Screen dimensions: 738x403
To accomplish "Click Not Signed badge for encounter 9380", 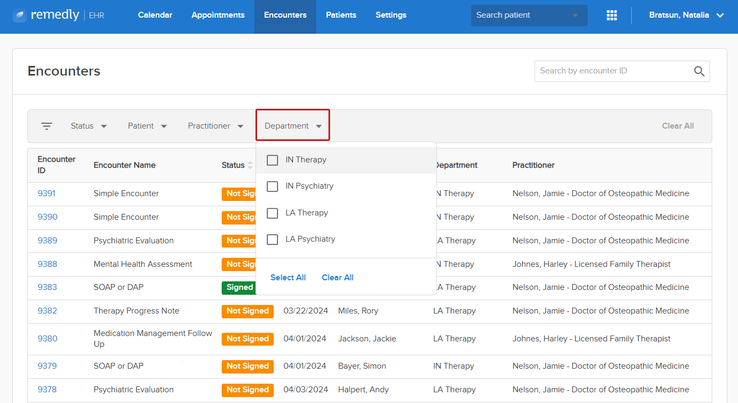I will (x=247, y=339).
